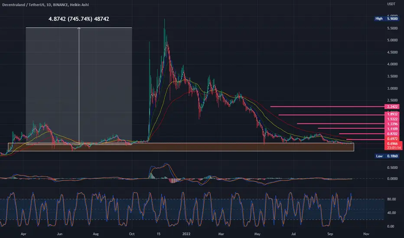Viewport: 404px width, 238px height.
Task: Click the 15 date on time axis
Action: point(159,234)
